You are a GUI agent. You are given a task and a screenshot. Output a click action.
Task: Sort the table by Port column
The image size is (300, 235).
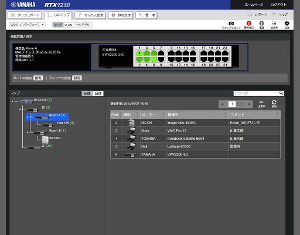[x=116, y=115]
